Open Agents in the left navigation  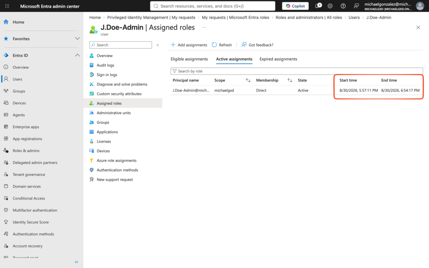coord(18,115)
